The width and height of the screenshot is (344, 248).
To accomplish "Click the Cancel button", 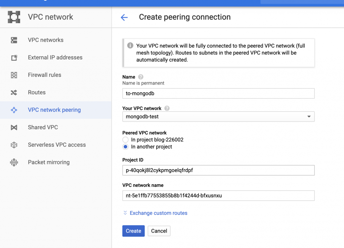I will coord(159,231).
